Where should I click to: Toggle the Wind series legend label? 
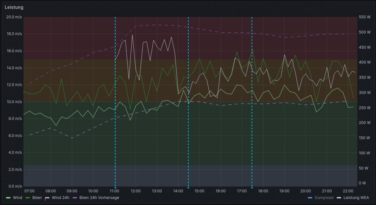18,197
